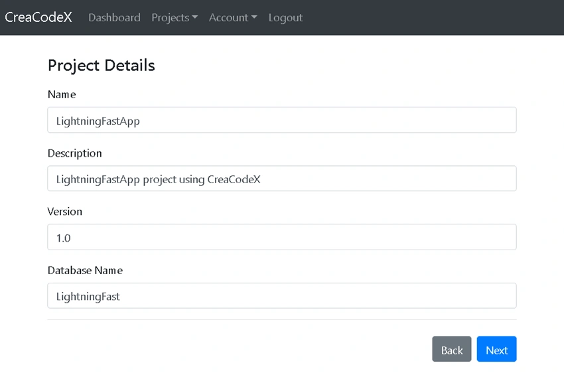Open the Projects dropdown menu
The height and width of the screenshot is (377, 564).
(175, 17)
